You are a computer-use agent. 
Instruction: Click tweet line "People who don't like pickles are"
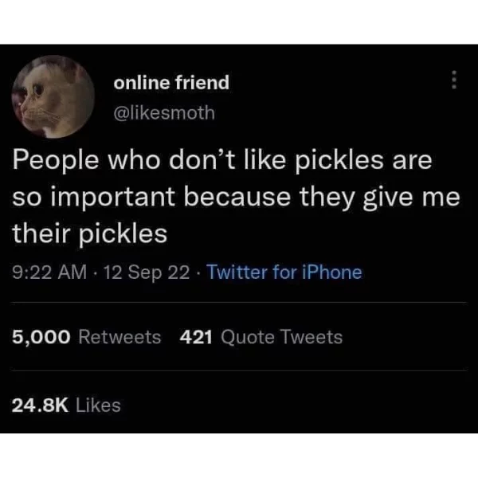(222, 161)
